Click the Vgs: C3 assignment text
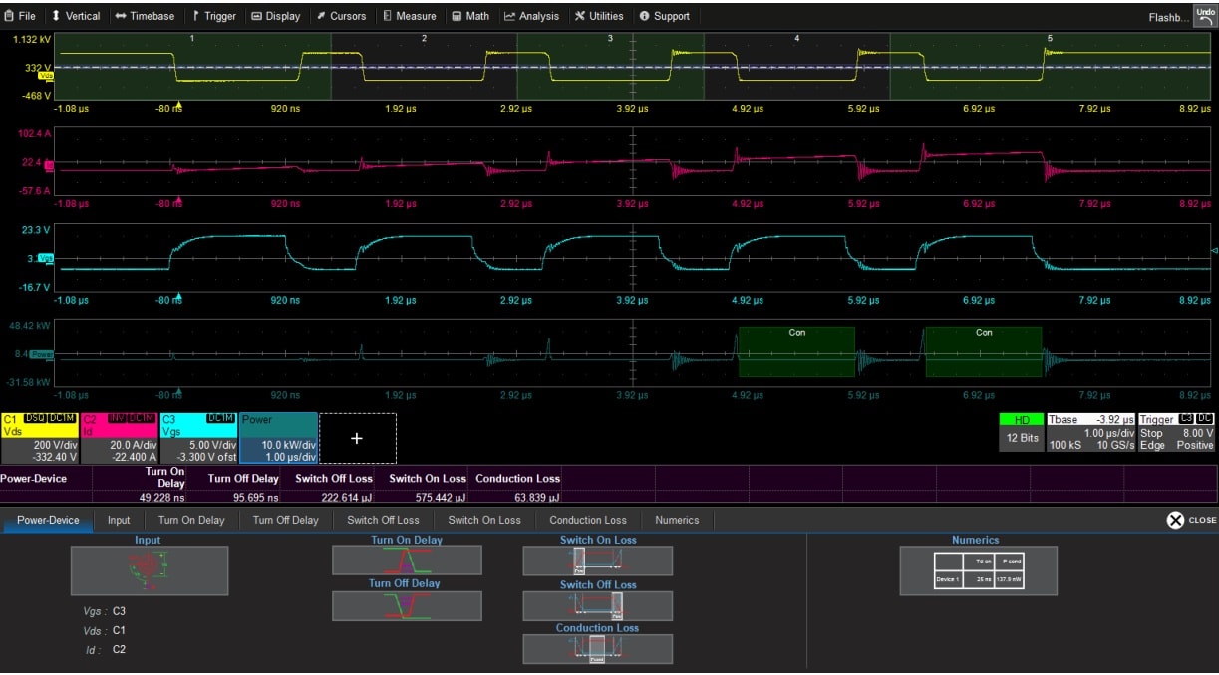1219x675 pixels. coord(105,611)
